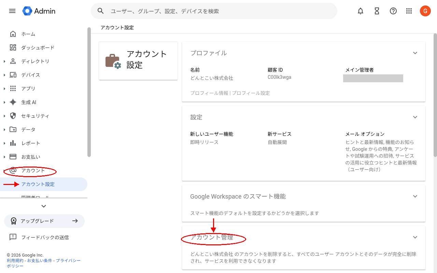Open the navigation hamburger menu

point(12,11)
